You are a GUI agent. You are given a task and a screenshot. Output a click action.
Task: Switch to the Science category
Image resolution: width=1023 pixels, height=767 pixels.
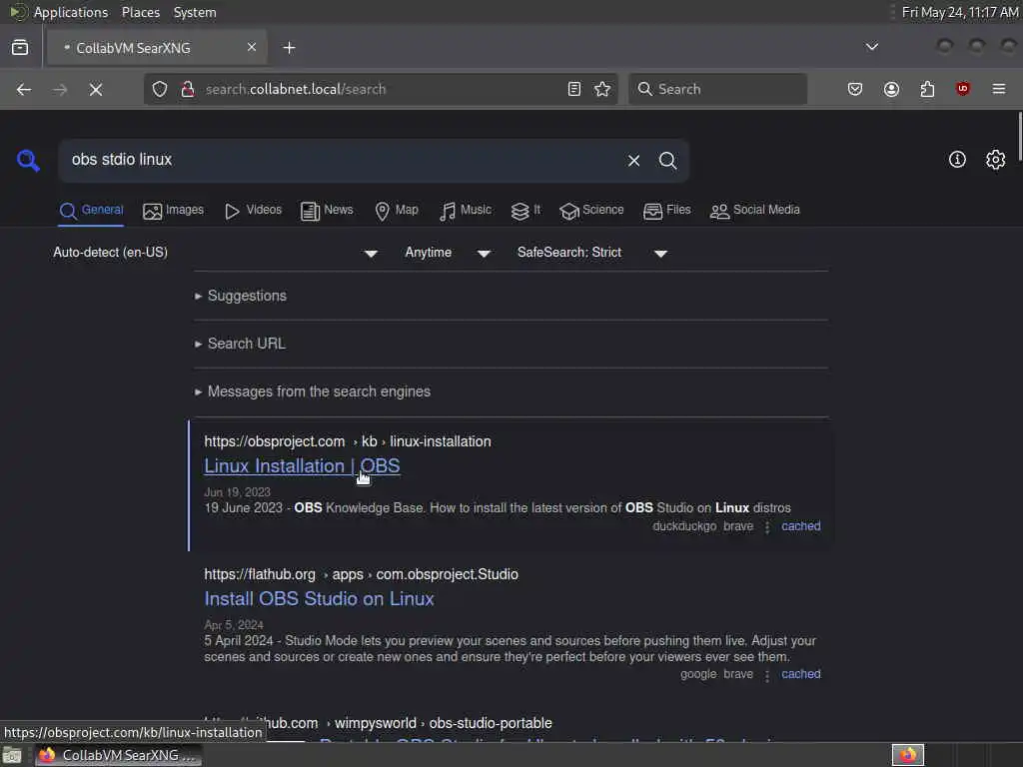click(x=591, y=210)
